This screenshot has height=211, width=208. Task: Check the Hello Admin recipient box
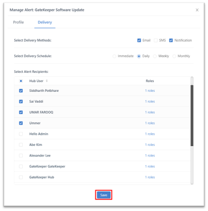point(21,134)
